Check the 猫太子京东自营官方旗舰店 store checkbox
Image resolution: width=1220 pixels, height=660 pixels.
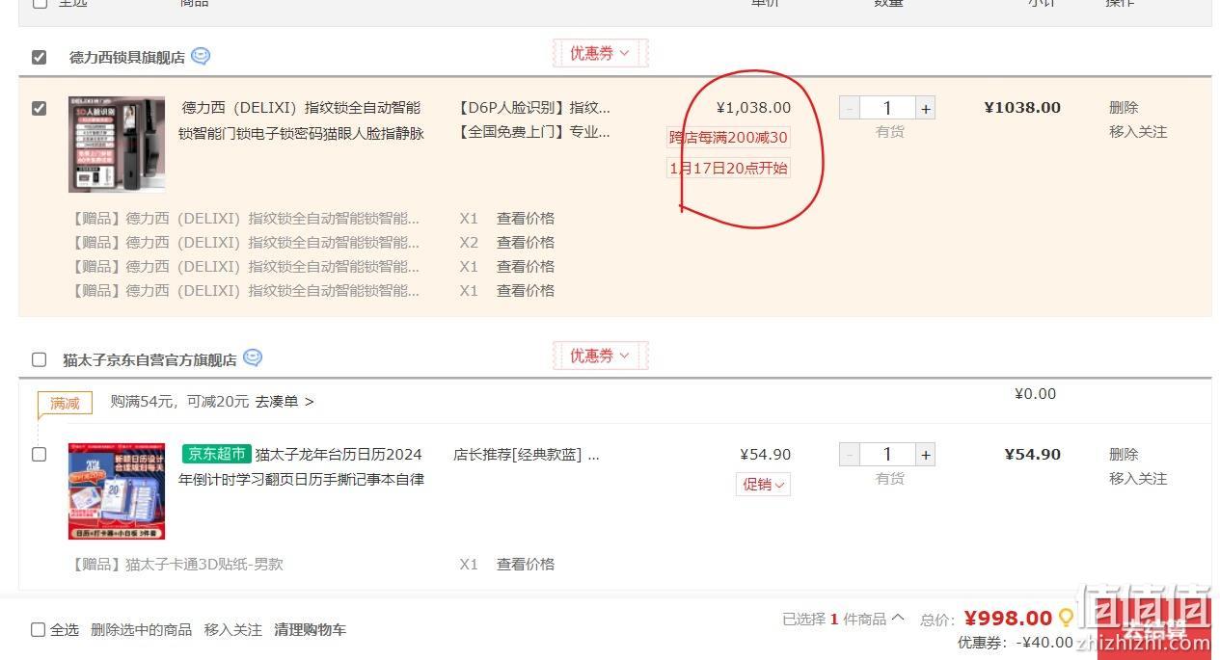(39, 359)
